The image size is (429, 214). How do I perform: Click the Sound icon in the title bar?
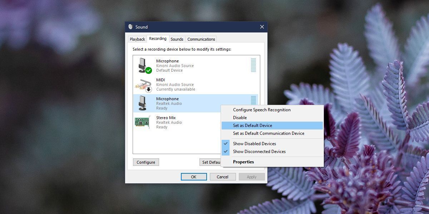130,27
